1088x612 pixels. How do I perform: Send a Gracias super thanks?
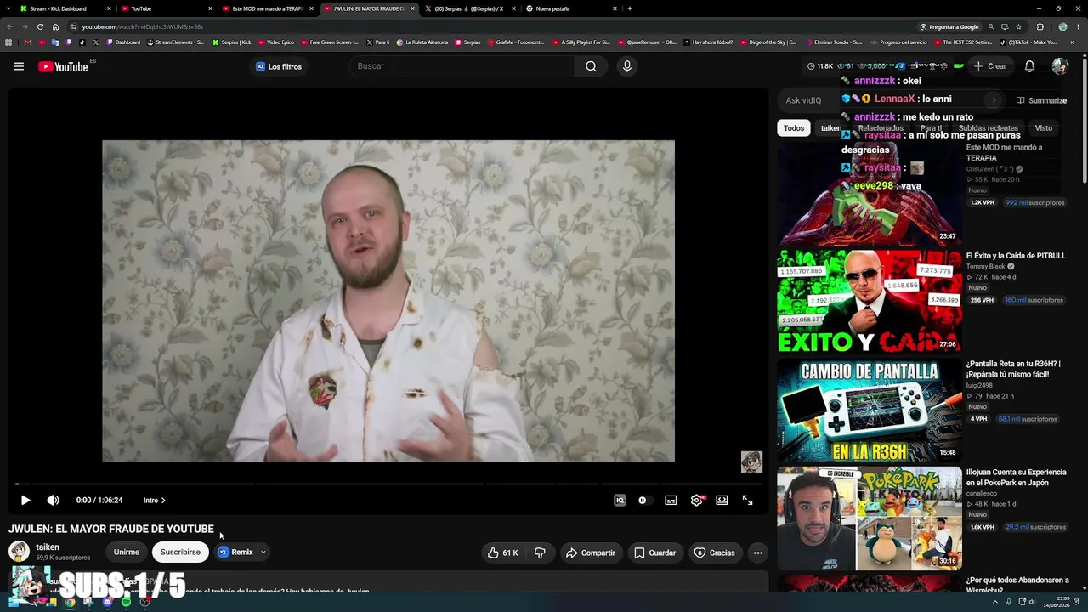715,552
